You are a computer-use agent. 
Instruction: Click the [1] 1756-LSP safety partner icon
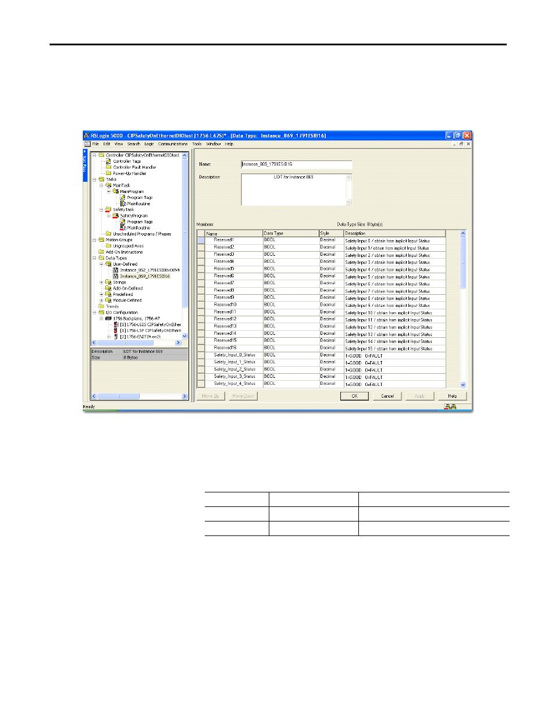[x=116, y=330]
